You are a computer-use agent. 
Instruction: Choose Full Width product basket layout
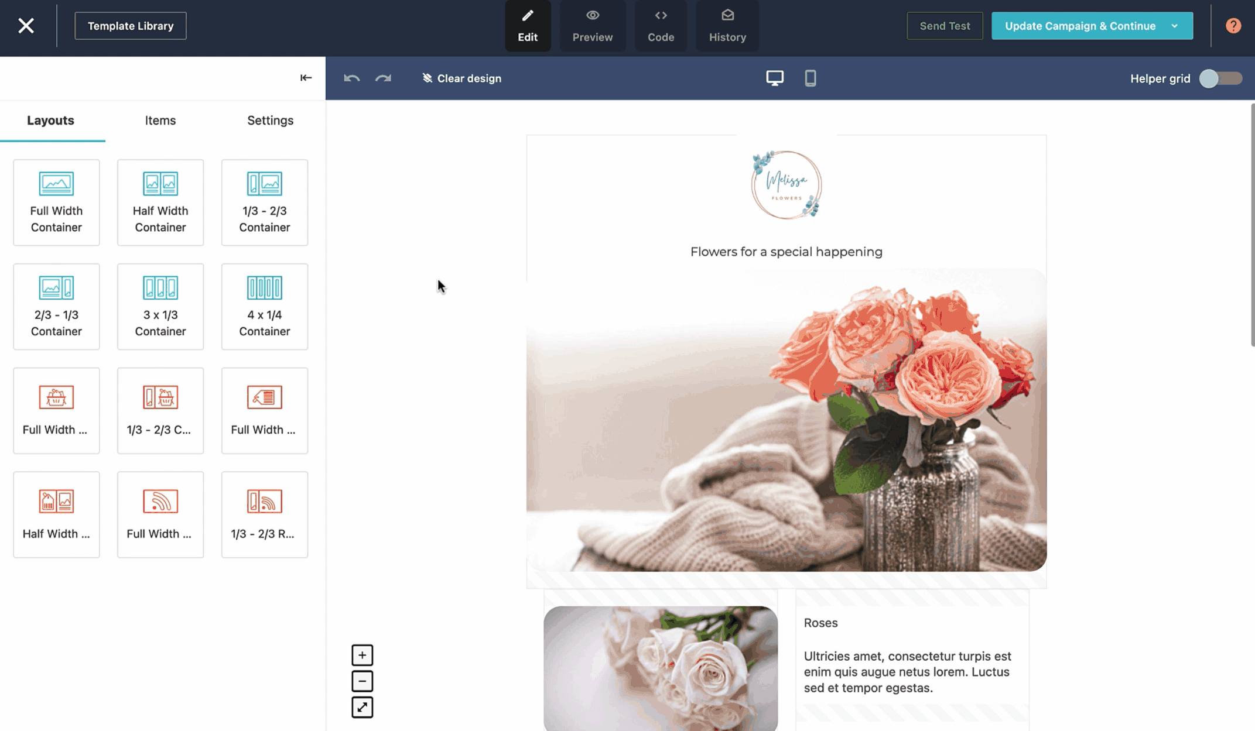[x=56, y=411]
